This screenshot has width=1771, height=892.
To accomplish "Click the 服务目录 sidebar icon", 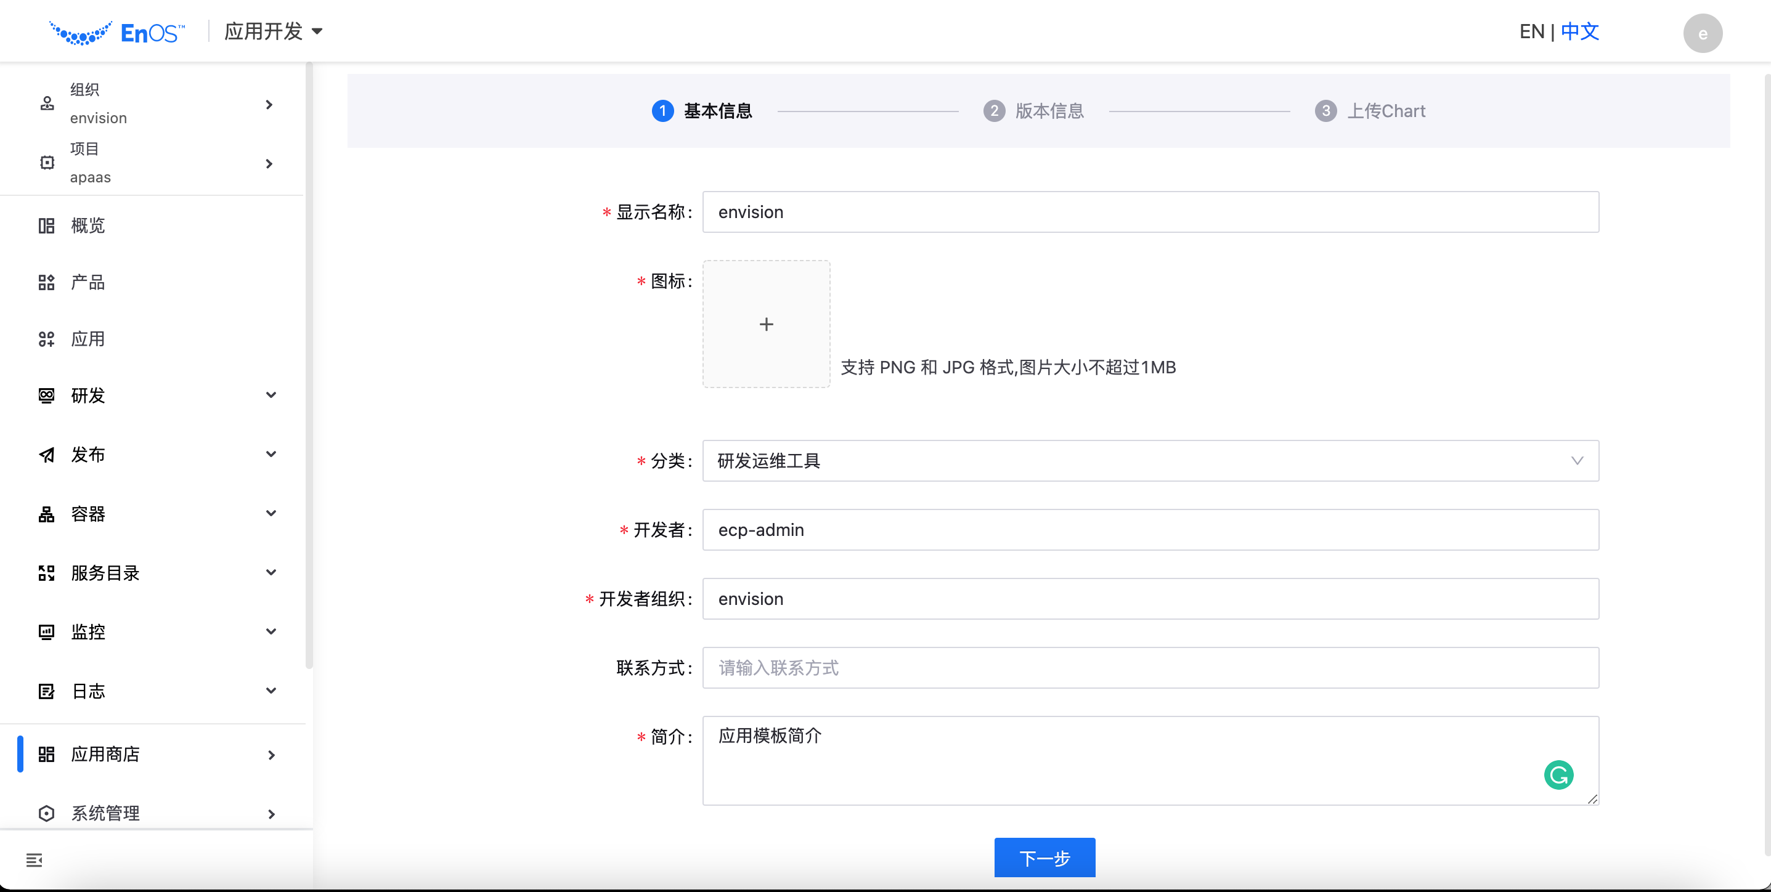I will pos(46,574).
